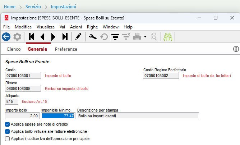
Task: Click the Importo bollo field 2.00
Action: tap(22, 116)
